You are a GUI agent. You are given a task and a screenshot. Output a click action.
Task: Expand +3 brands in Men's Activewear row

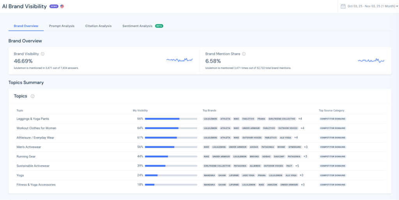(x=306, y=147)
